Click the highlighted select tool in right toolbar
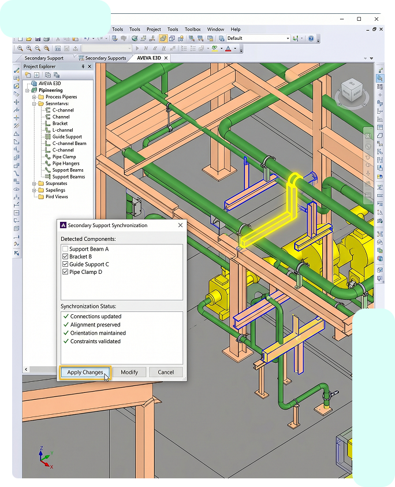The width and height of the screenshot is (395, 487). (380, 78)
